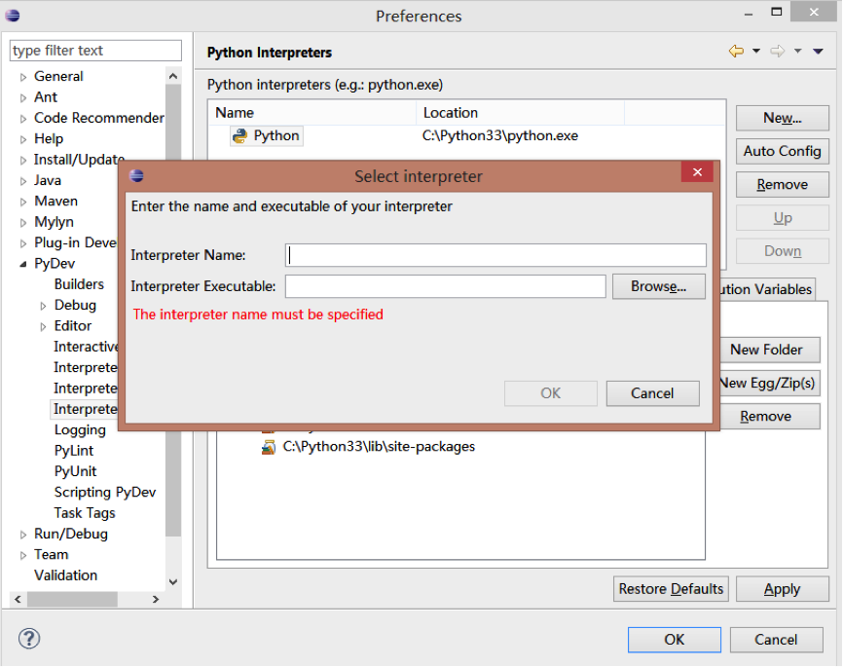The width and height of the screenshot is (843, 667).
Task: Close the Select interpreter dialog
Action: point(697,172)
